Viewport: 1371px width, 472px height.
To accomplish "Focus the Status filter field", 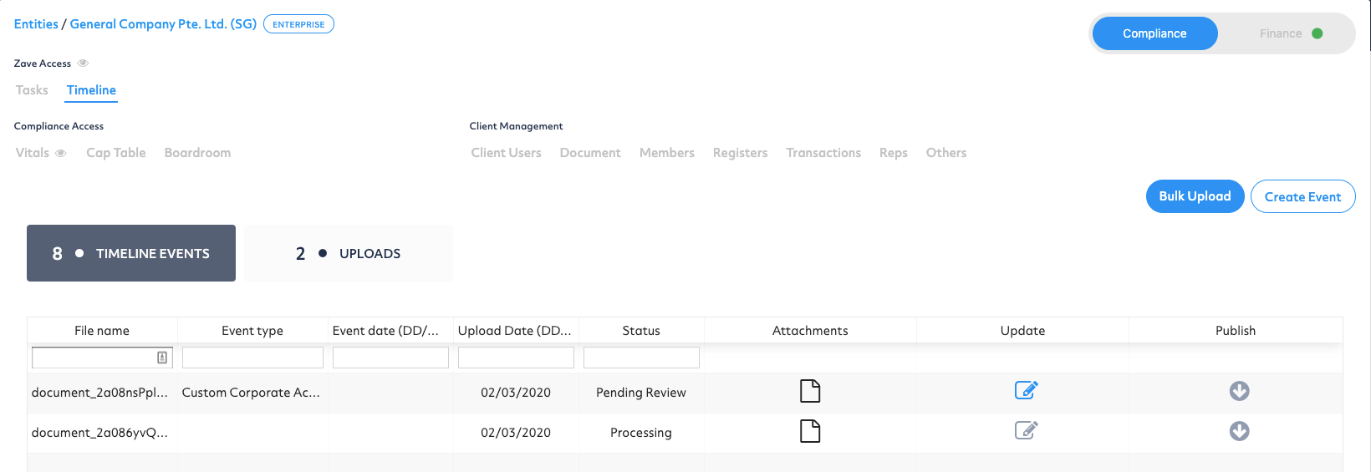I will pyautogui.click(x=641, y=358).
